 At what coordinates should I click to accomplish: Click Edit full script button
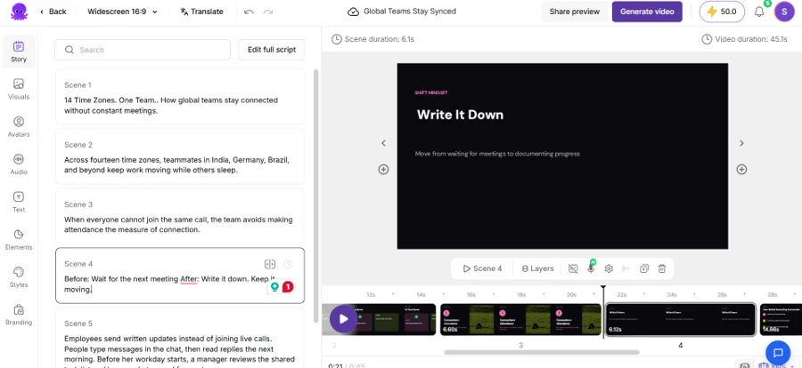(x=272, y=50)
